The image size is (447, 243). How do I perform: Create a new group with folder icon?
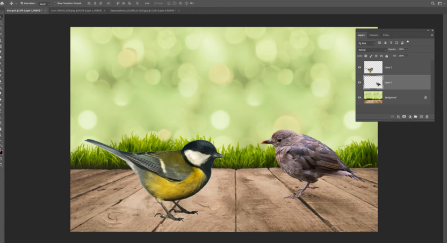pyautogui.click(x=415, y=116)
